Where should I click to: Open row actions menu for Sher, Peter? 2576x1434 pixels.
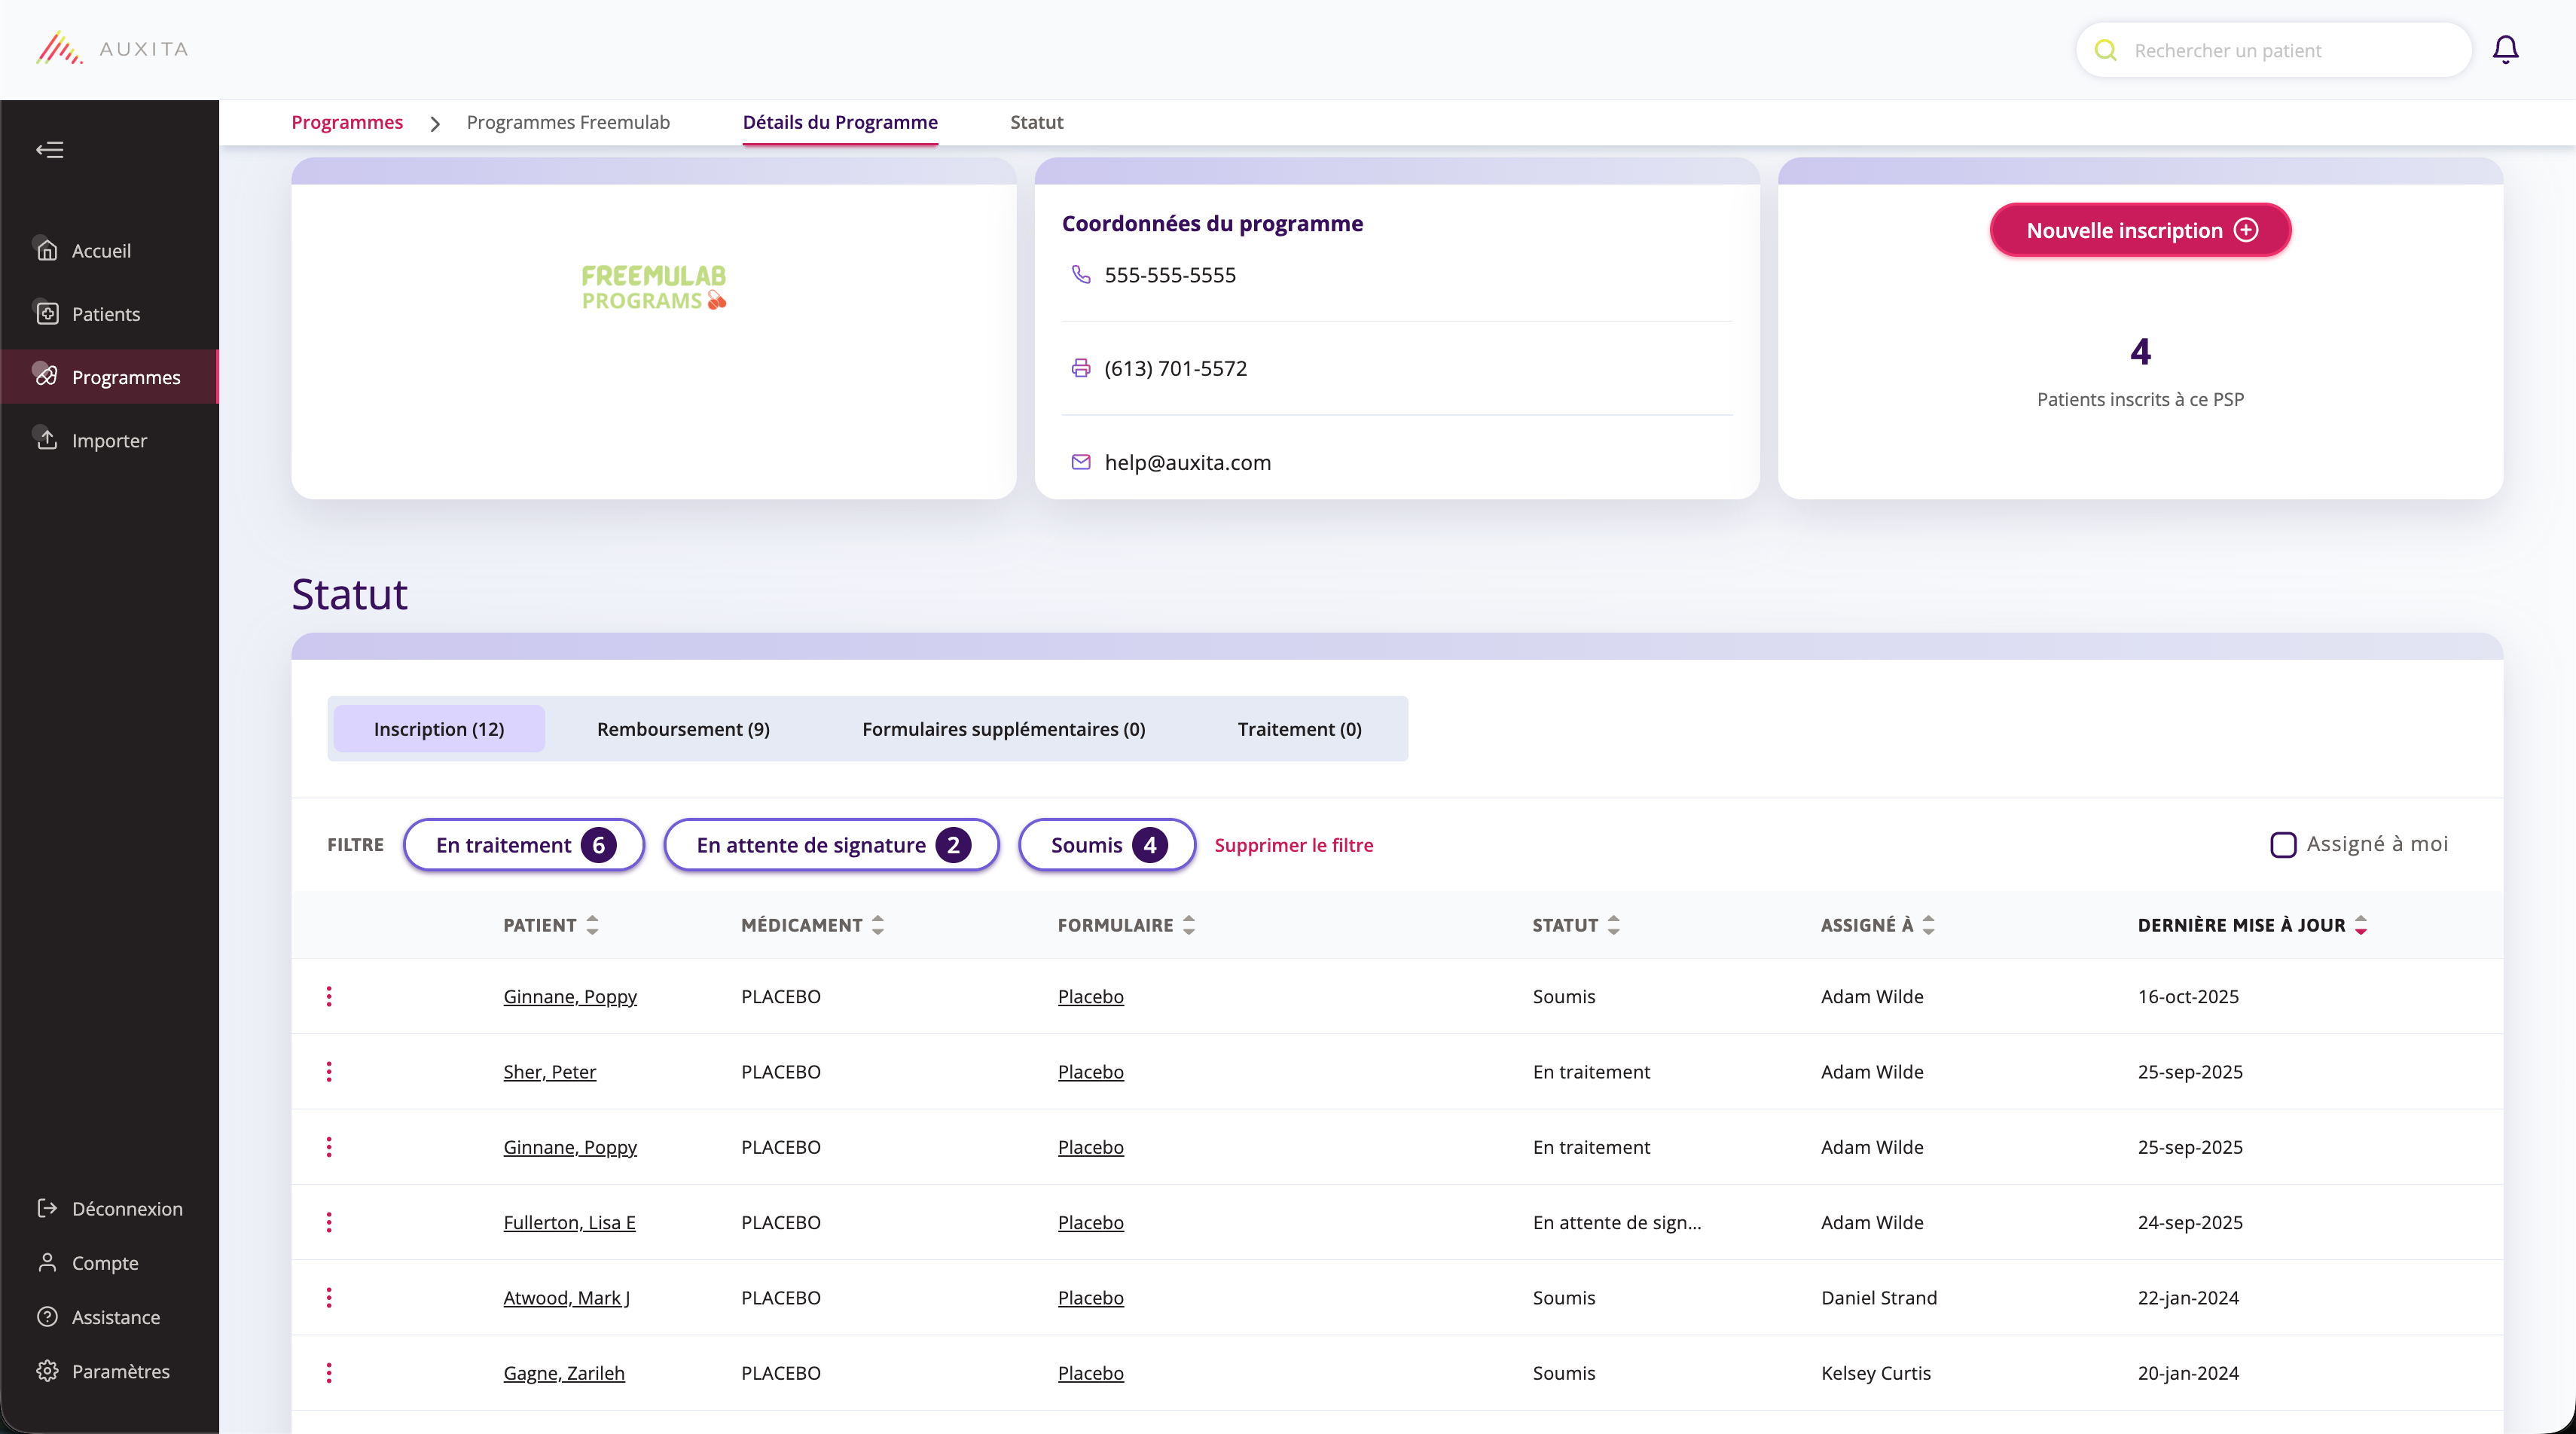pos(329,1071)
